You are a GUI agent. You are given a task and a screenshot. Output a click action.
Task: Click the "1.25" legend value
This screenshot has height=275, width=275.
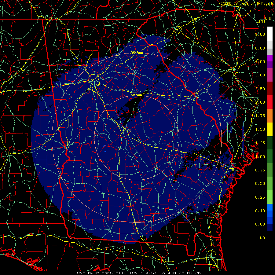260,143
